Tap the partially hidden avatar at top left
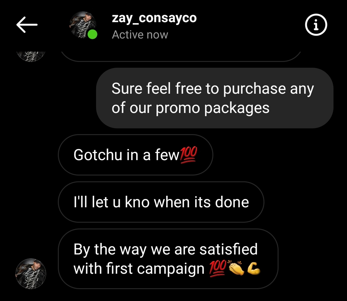This screenshot has width=347, height=301. coord(31,56)
